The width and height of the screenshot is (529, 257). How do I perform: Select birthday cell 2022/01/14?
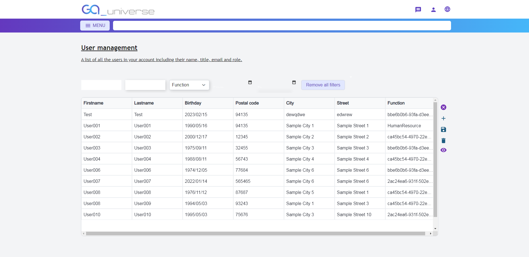pos(208,181)
